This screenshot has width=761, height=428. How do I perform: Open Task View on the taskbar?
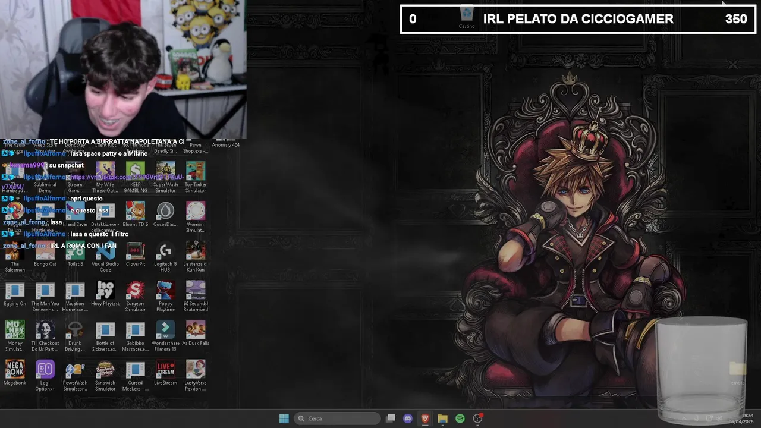tap(391, 418)
